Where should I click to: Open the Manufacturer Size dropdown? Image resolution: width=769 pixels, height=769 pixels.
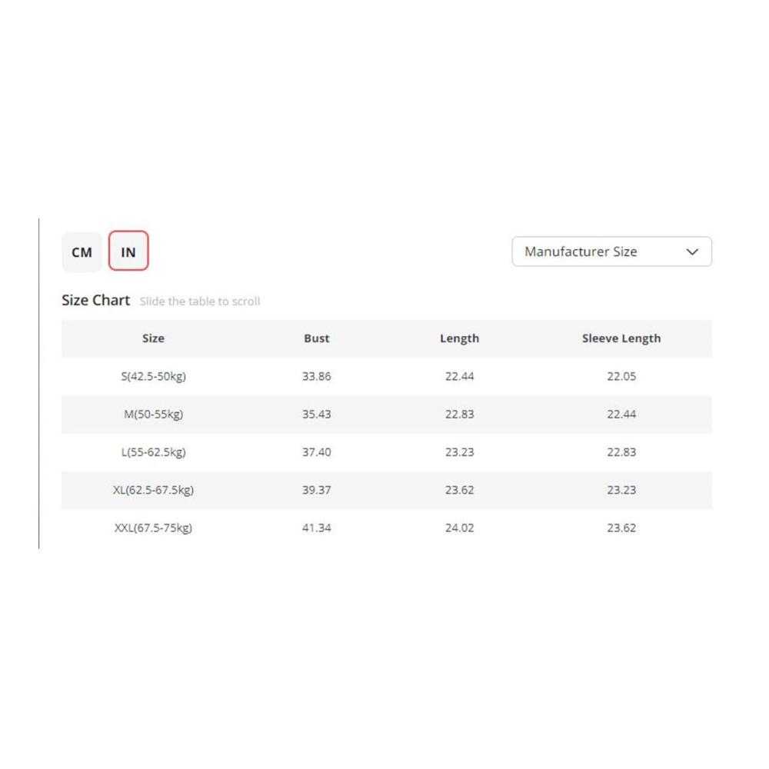(x=611, y=251)
